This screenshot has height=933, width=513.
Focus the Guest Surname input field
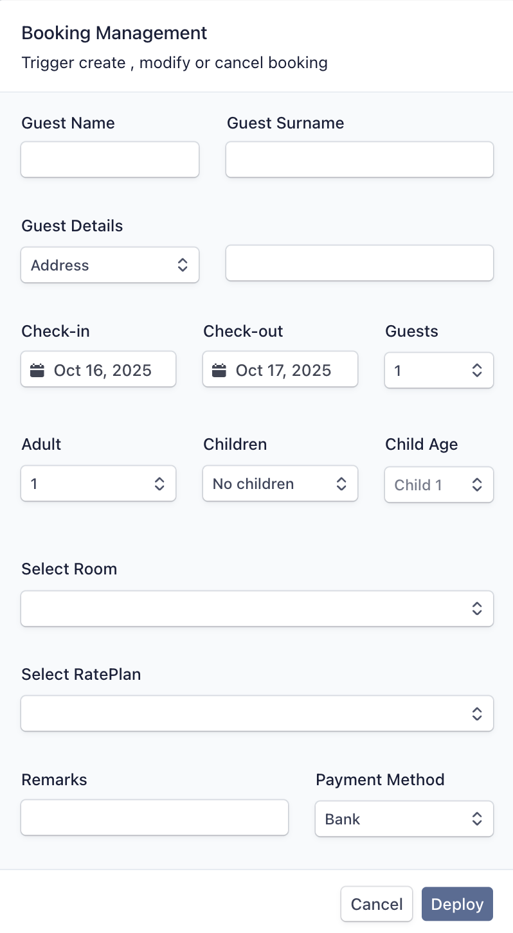[359, 160]
